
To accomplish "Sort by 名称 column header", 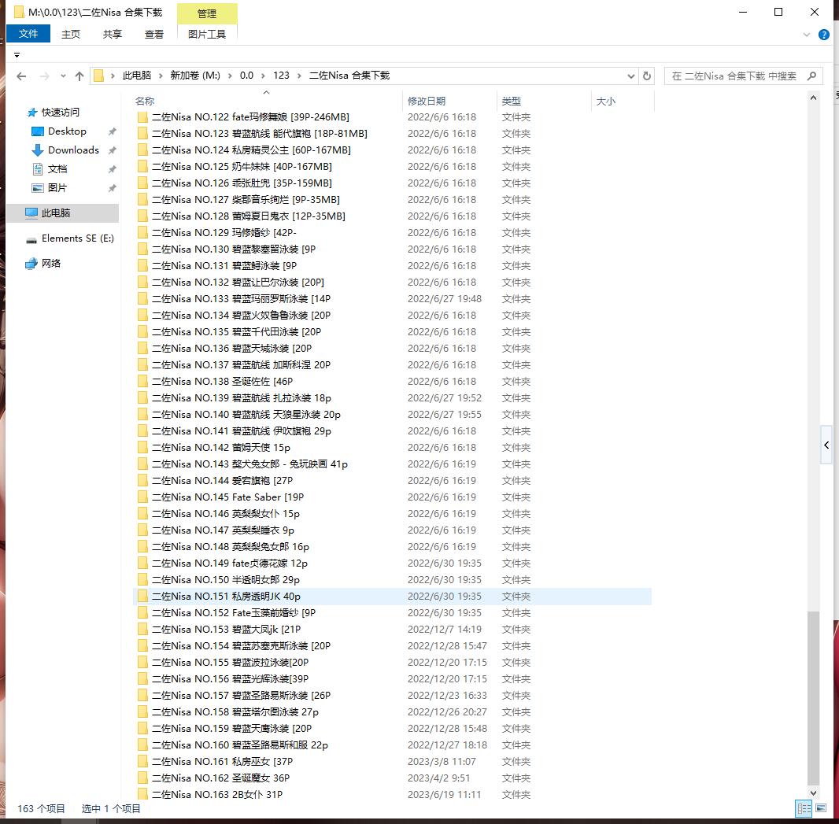I will click(267, 101).
